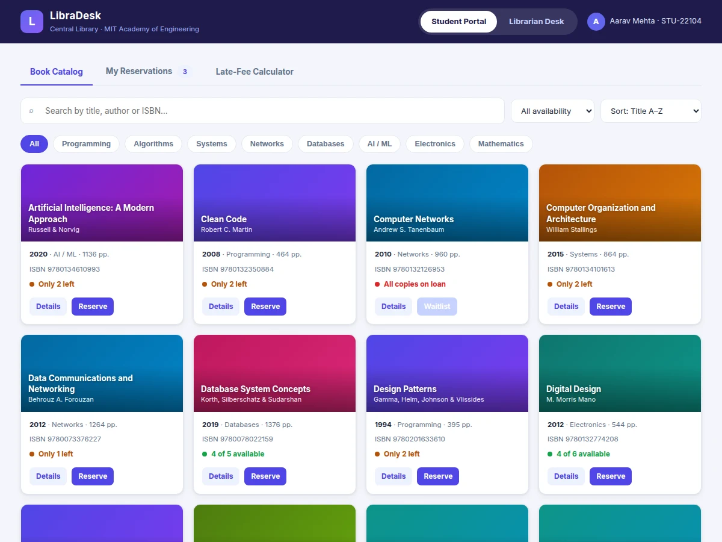Open Details for Data Communications and Networking

48,476
